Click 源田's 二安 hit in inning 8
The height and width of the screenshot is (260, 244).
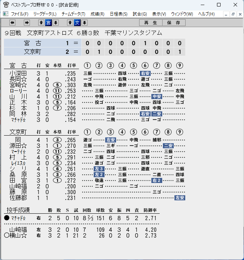coord(168,146)
